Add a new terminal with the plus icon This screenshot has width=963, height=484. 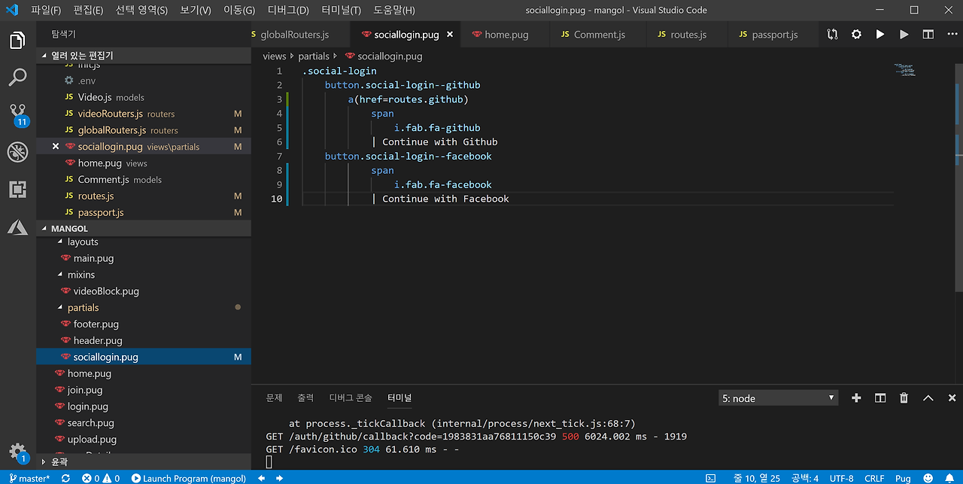856,398
